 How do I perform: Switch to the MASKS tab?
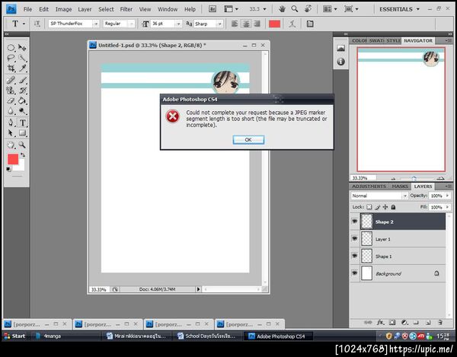click(400, 186)
